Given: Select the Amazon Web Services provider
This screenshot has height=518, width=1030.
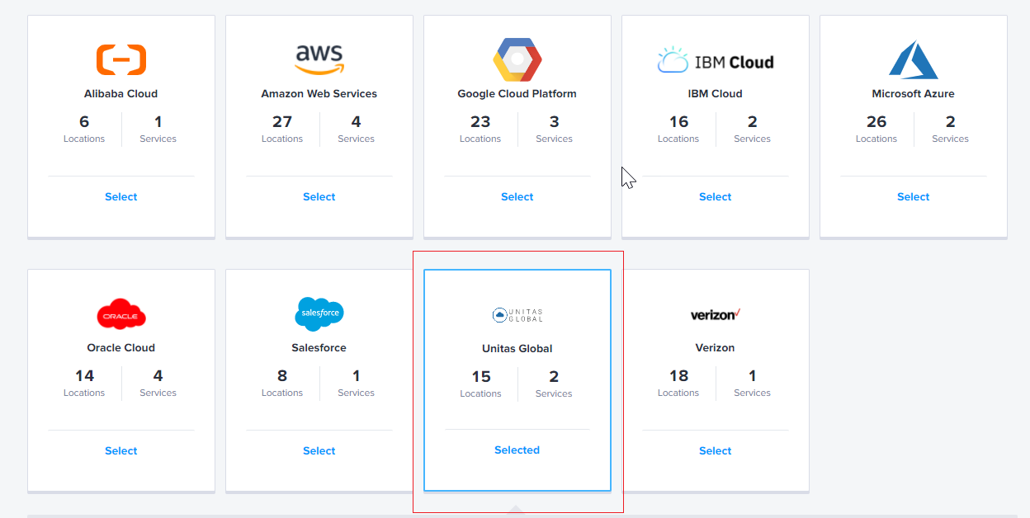Looking at the screenshot, I should tap(319, 197).
